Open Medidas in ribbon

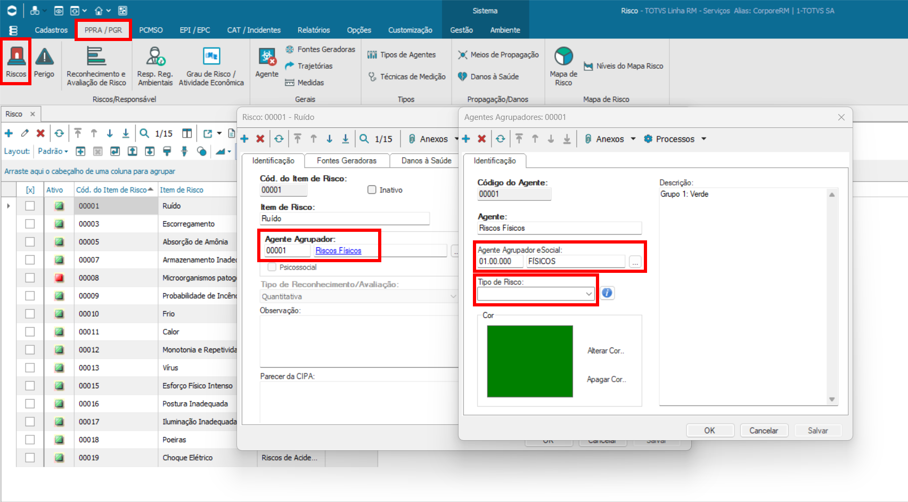[305, 83]
